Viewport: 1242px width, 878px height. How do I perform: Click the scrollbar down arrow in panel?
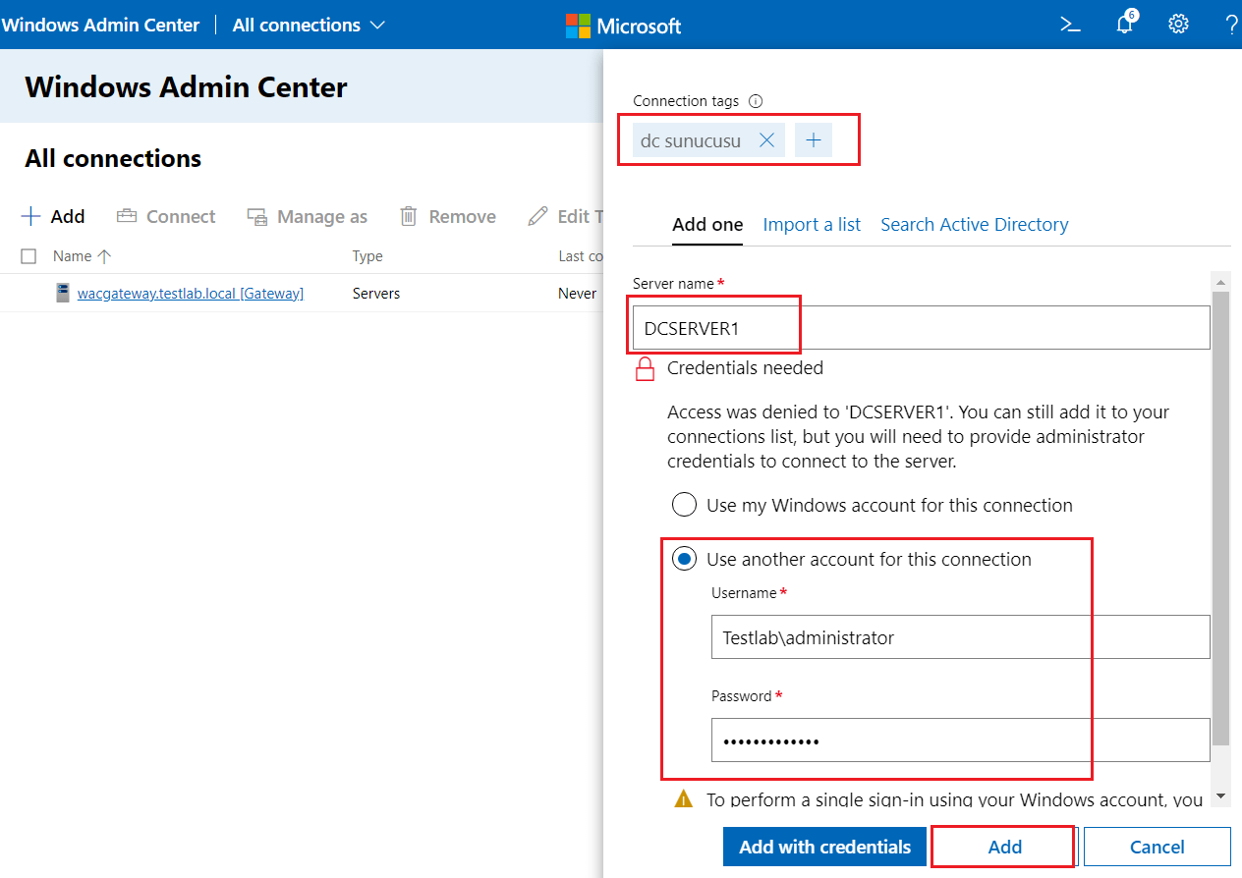[1220, 796]
